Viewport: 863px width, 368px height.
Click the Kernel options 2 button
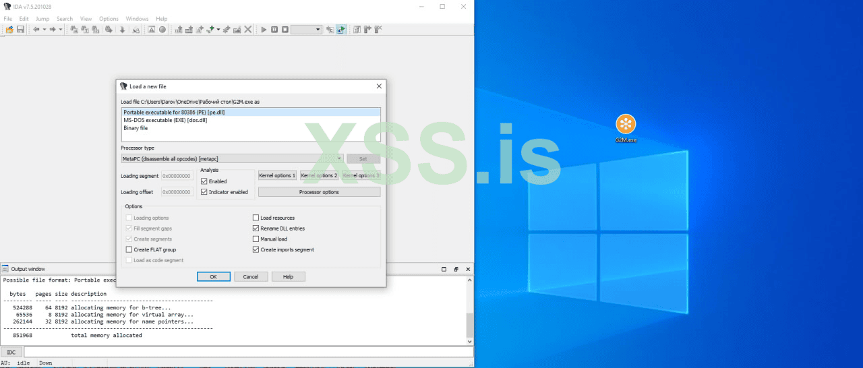[x=319, y=175]
